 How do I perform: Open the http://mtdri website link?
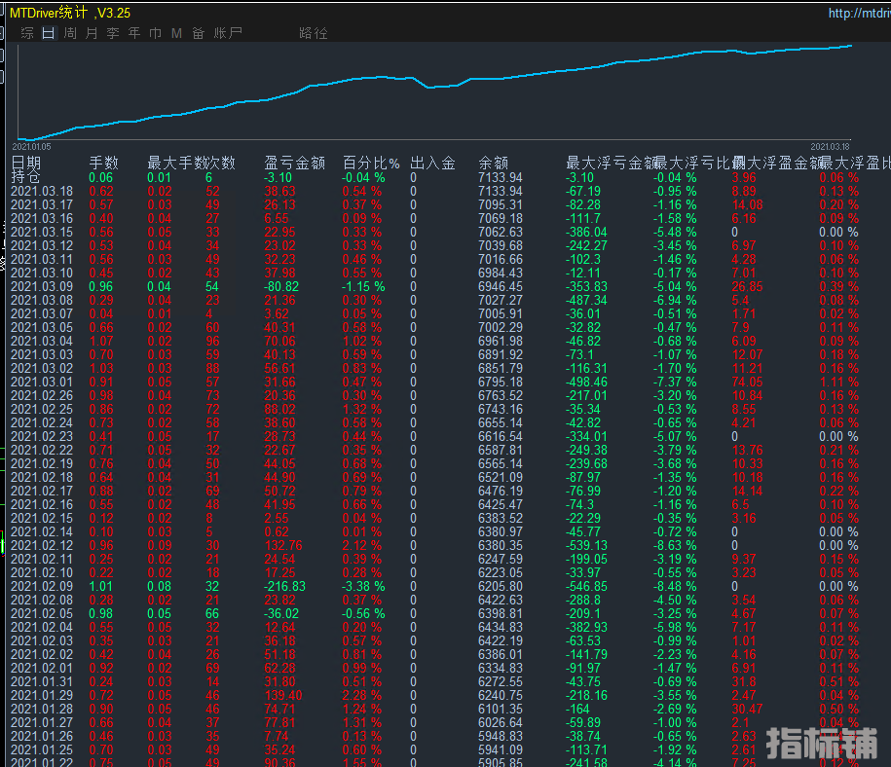859,13
